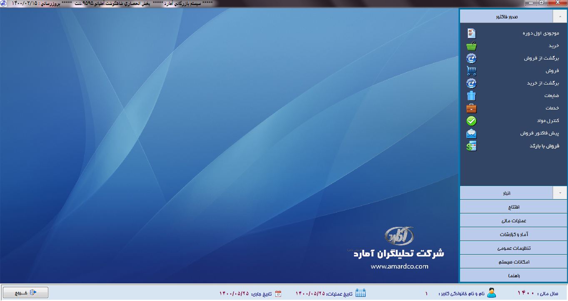Click the shopping cart فروش sale icon
Viewport: 568px width, 301px height.
(471, 71)
